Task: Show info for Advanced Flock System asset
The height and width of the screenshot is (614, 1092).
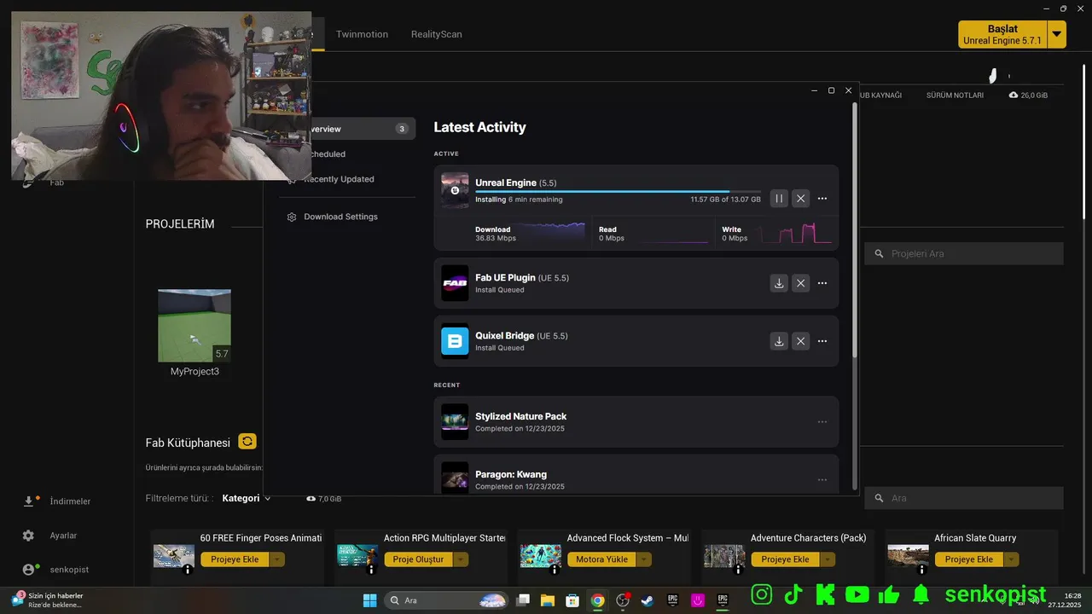Action: (x=555, y=570)
